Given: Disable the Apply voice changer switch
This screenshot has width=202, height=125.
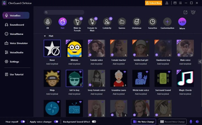Looking at the screenshot, I should pyautogui.click(x=56, y=122).
